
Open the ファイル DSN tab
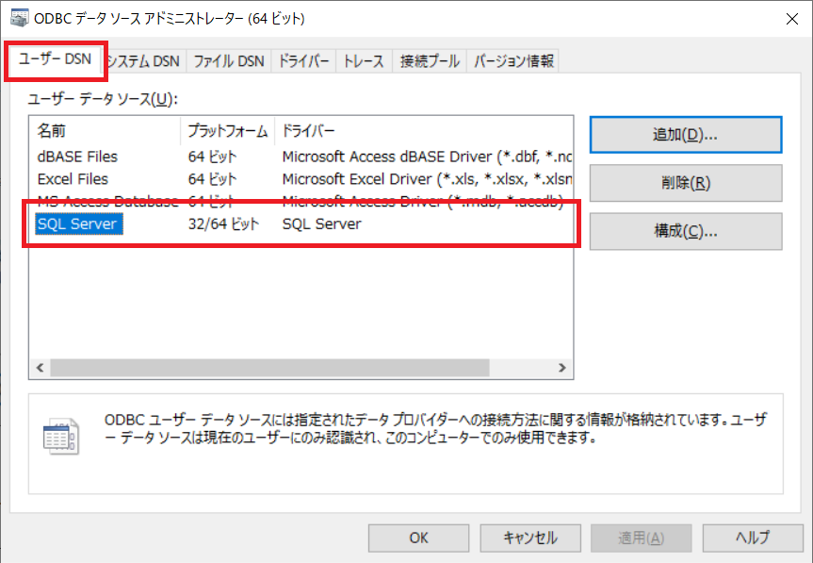(229, 61)
